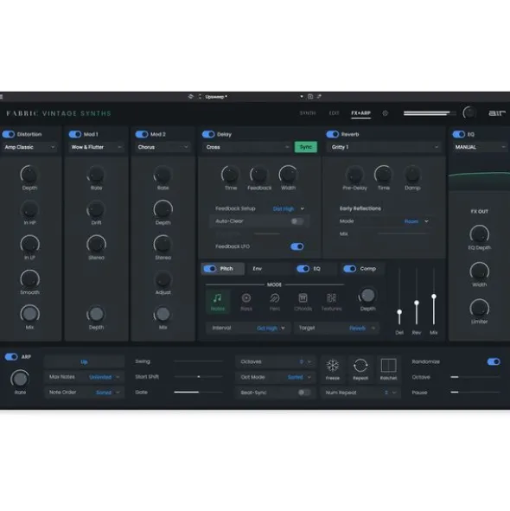
Task: Toggle the ARP power switch
Action: tap(11, 356)
